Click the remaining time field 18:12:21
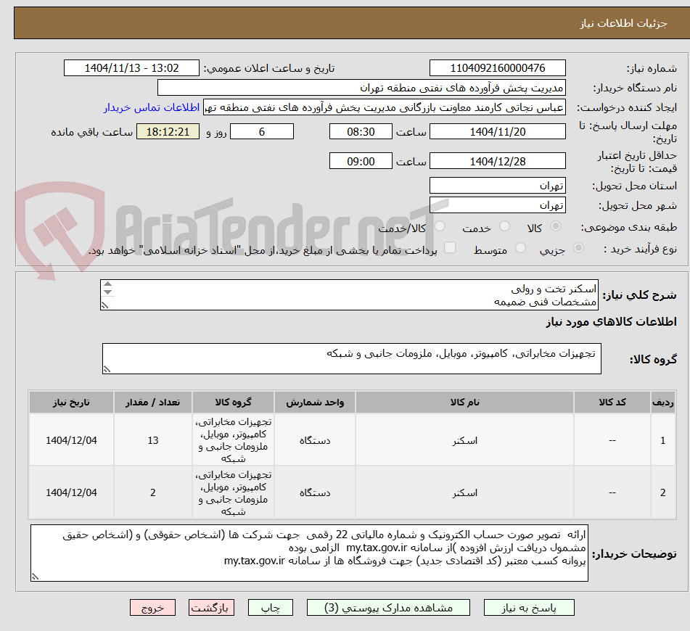Screen dimensions: 690x631 (168, 131)
